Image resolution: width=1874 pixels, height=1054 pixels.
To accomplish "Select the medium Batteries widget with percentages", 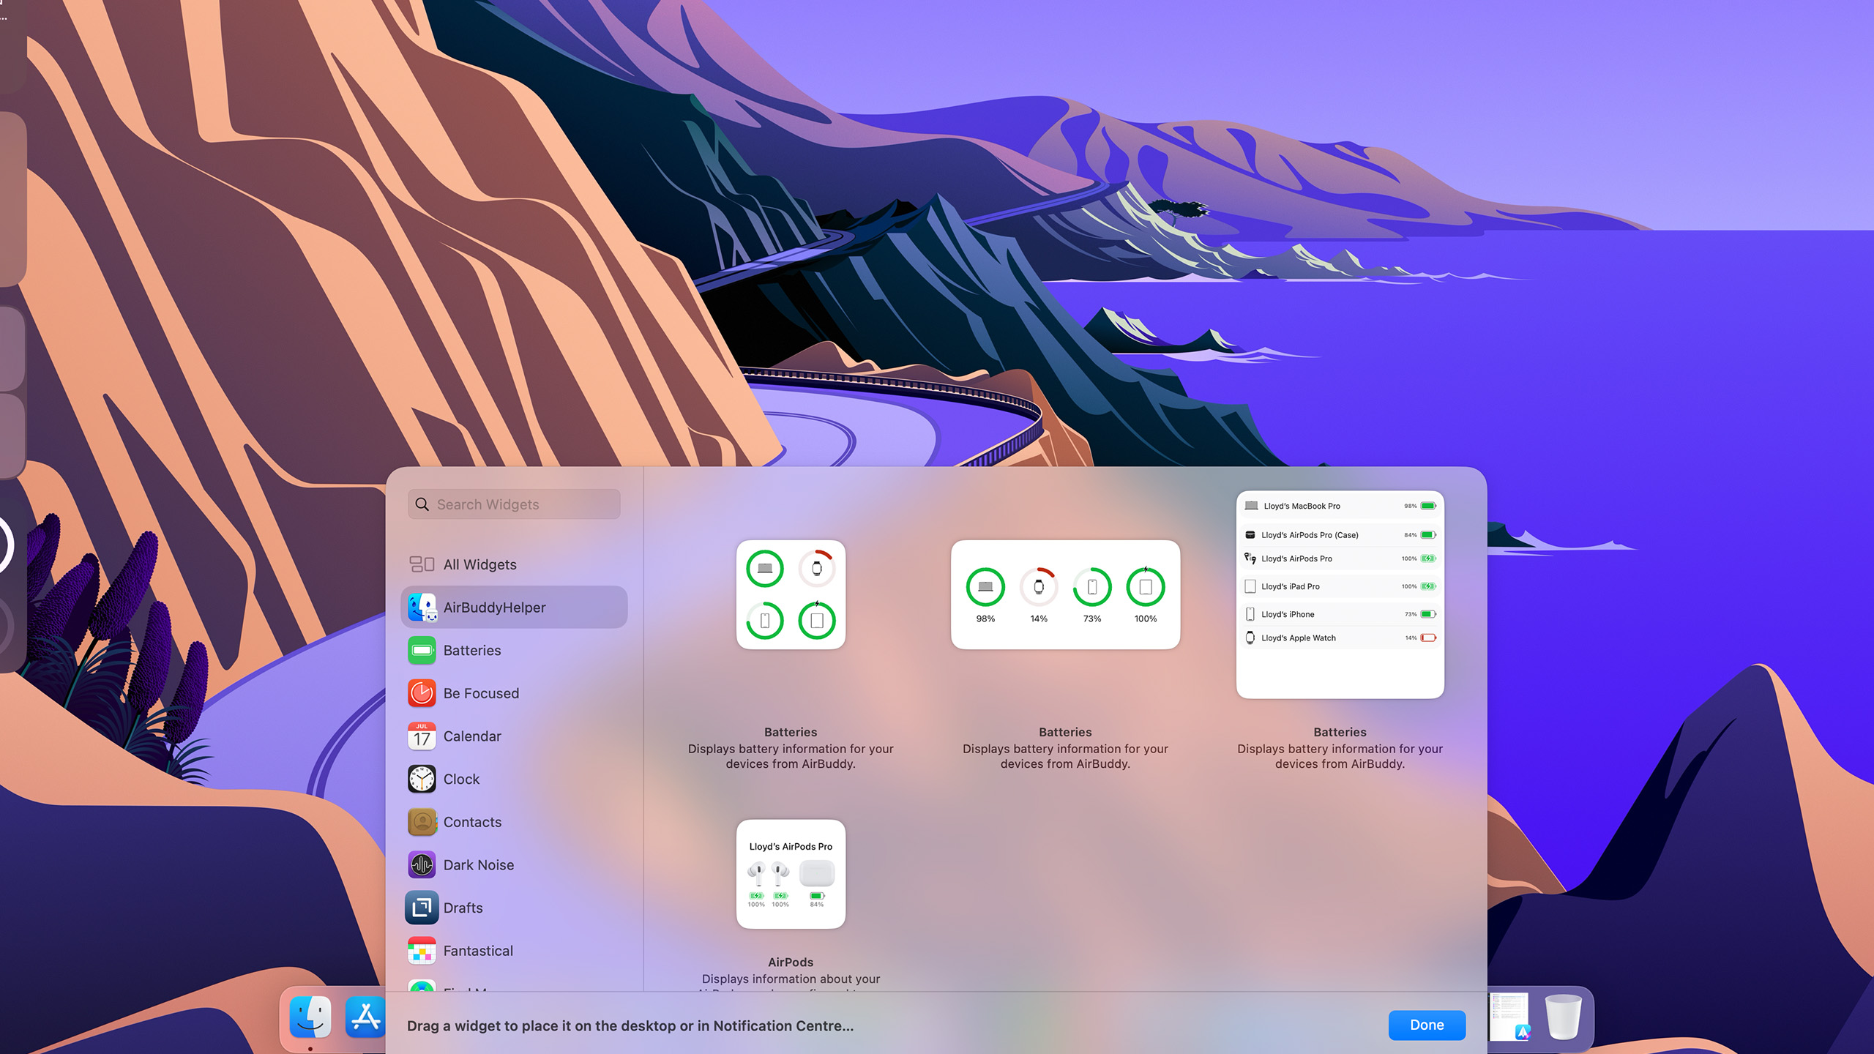I will pos(1065,594).
